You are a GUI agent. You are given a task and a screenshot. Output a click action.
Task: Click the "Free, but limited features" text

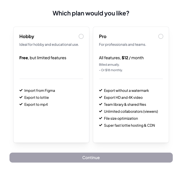pyautogui.click(x=43, y=58)
